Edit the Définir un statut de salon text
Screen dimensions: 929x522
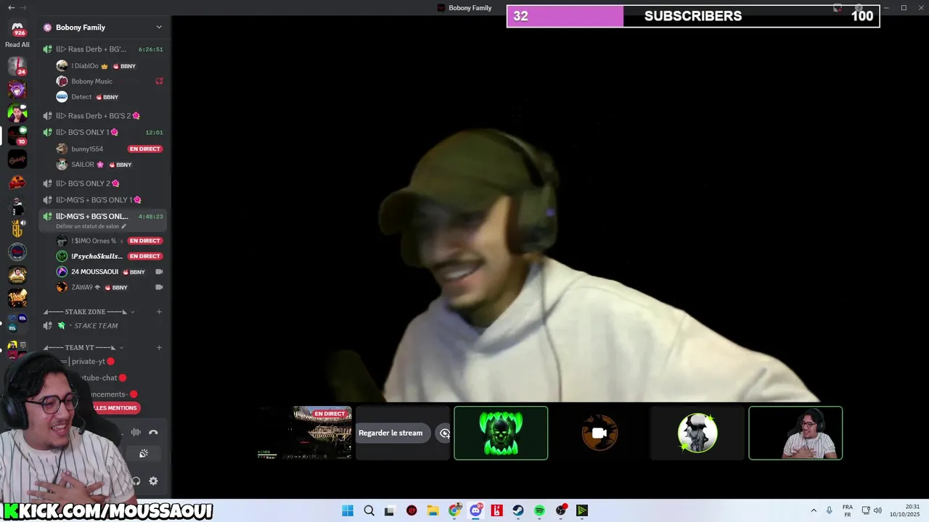coord(91,226)
